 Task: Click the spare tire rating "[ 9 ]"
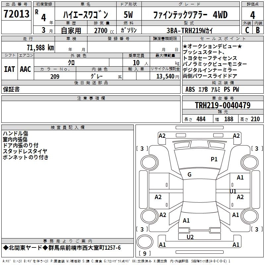145,253
